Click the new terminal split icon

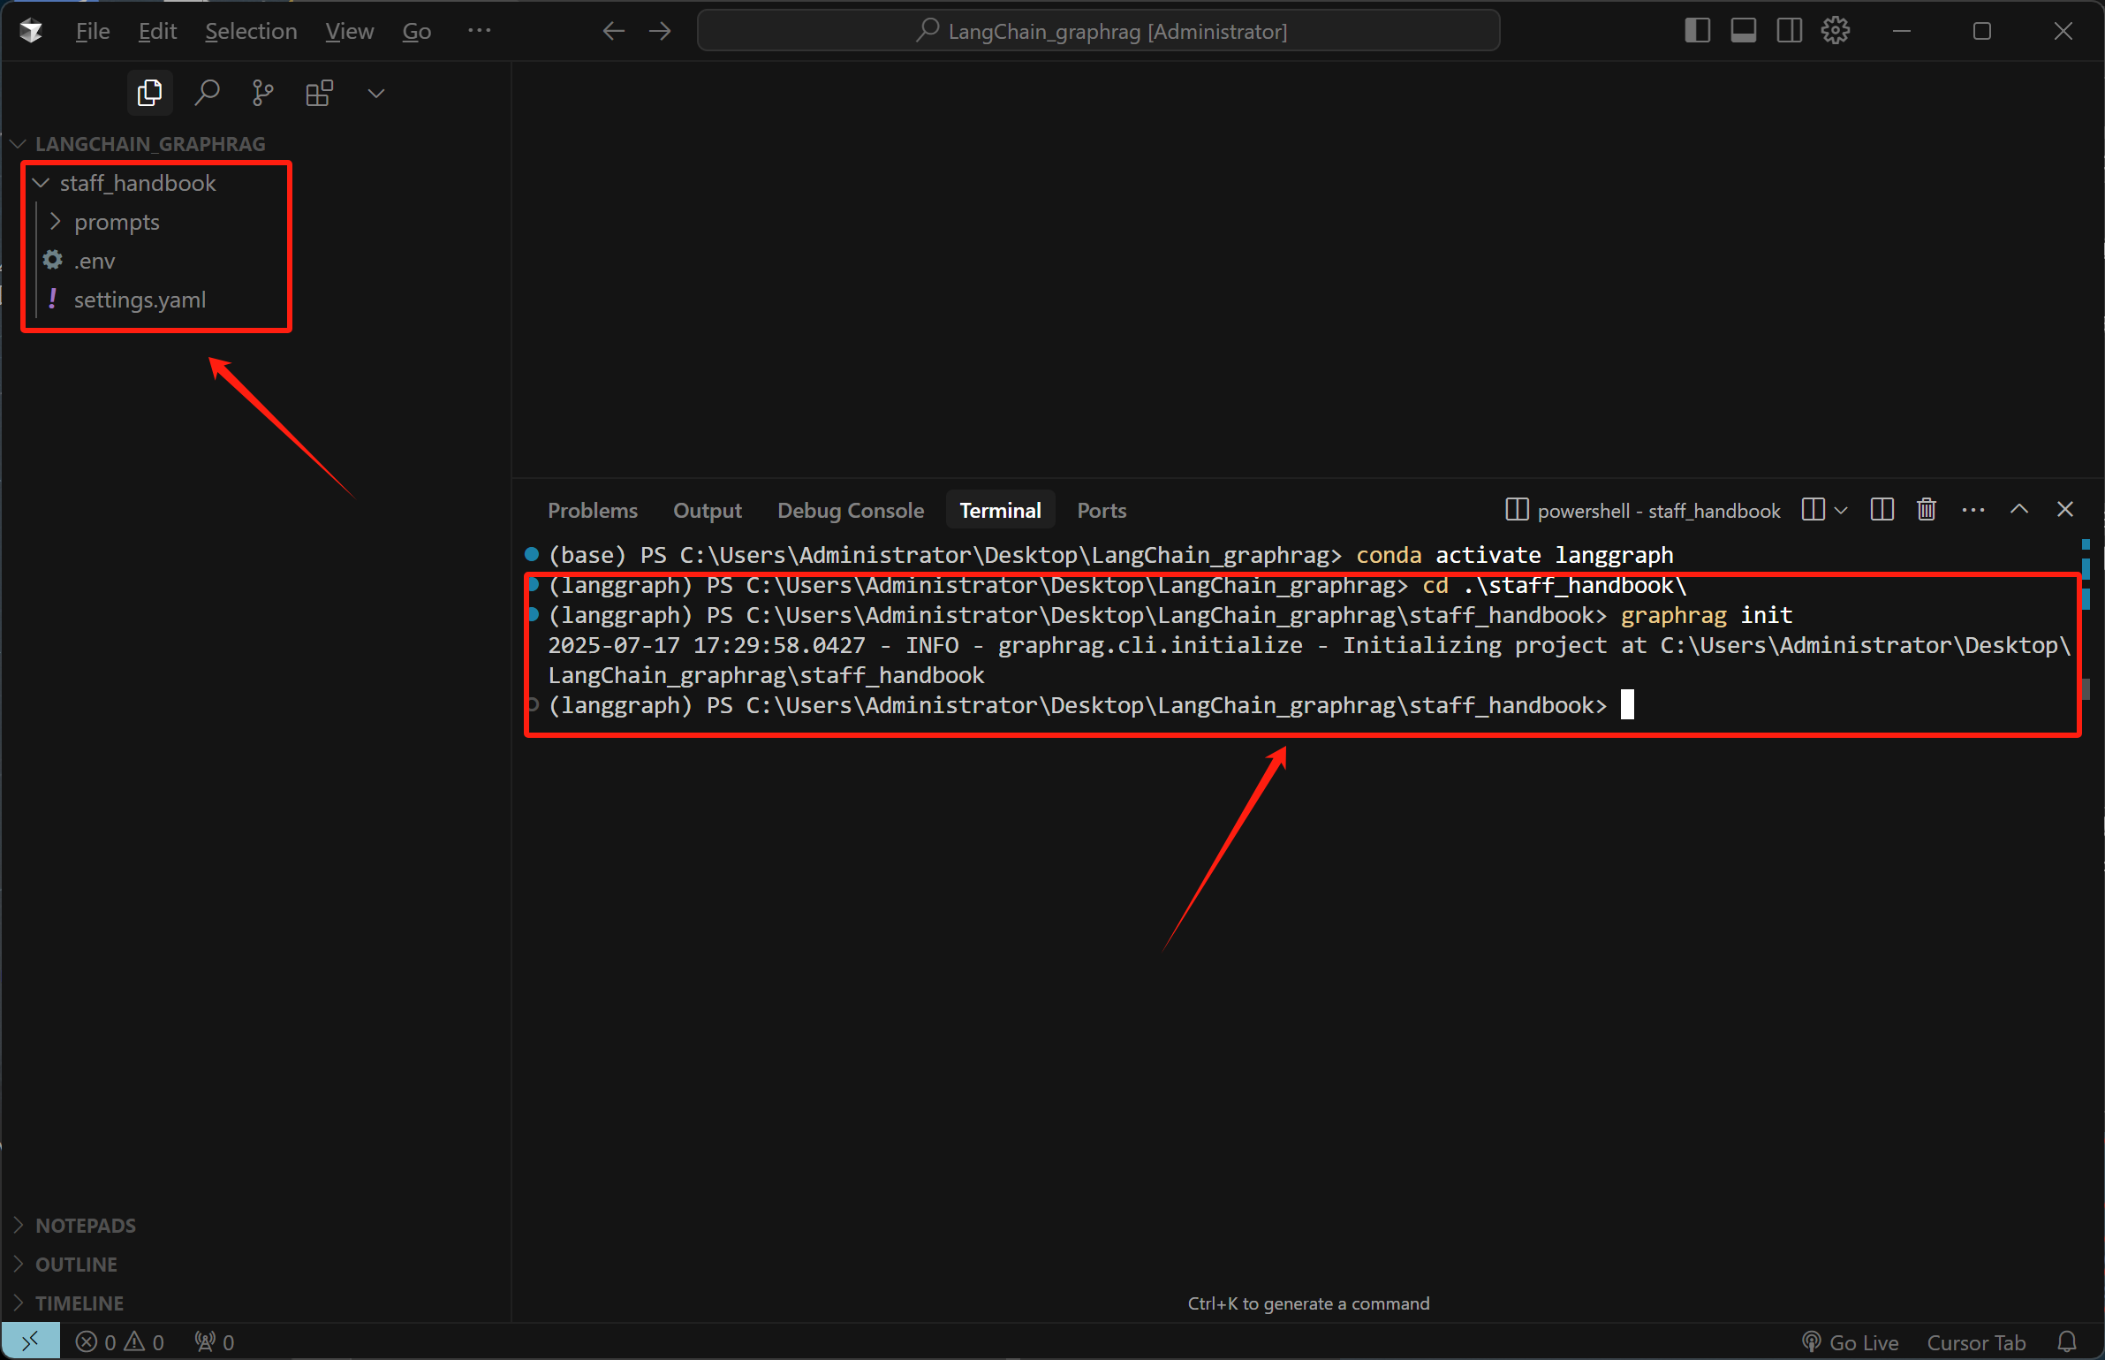point(1813,510)
